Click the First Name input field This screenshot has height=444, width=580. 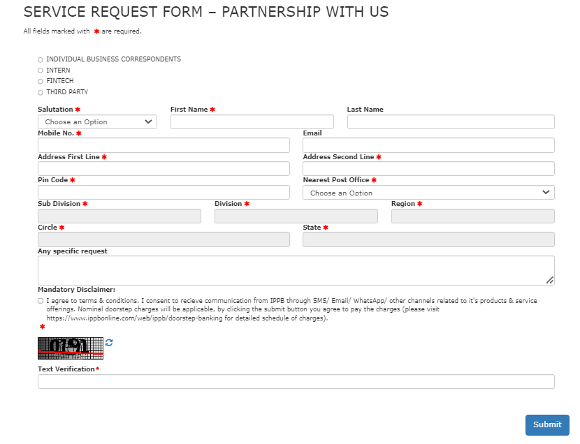(252, 121)
